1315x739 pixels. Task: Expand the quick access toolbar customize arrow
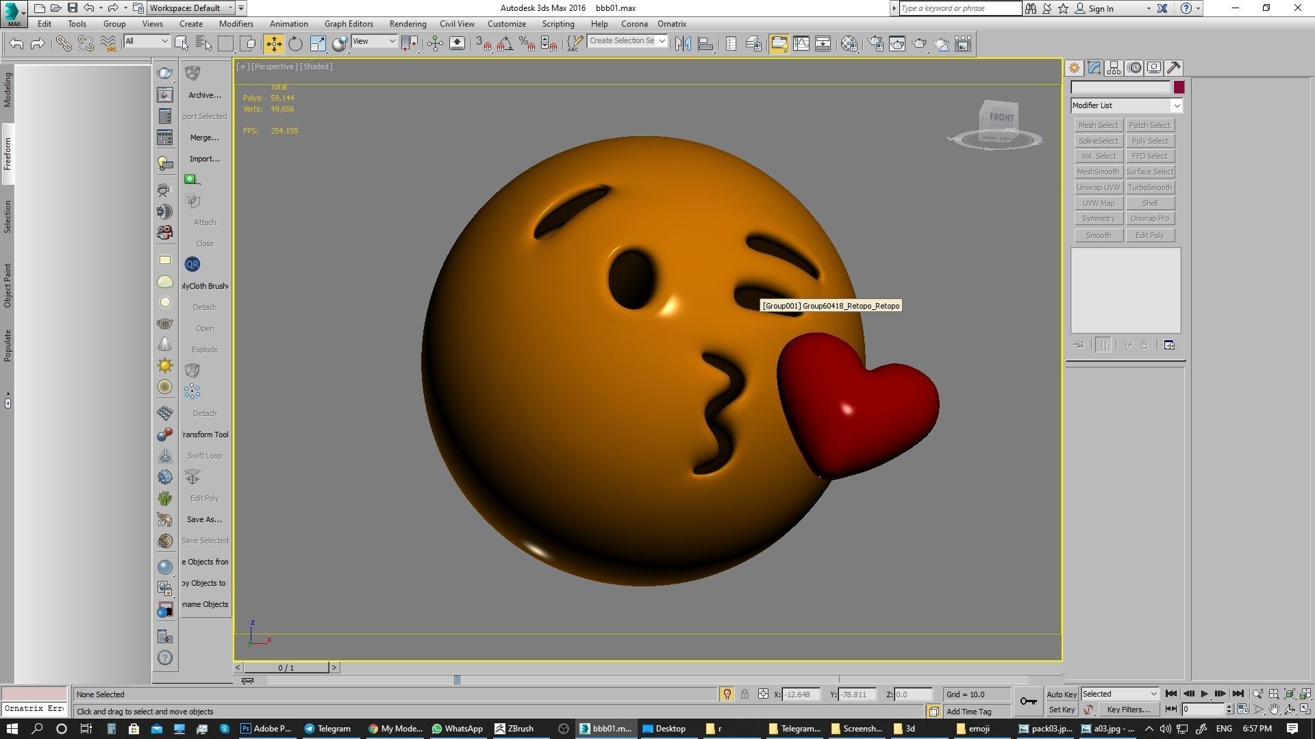(241, 8)
